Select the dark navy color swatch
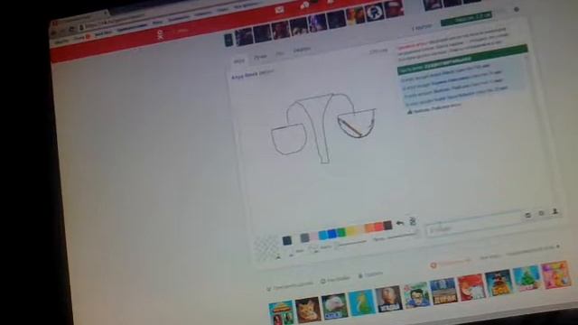578x325 pixels. coord(287,240)
